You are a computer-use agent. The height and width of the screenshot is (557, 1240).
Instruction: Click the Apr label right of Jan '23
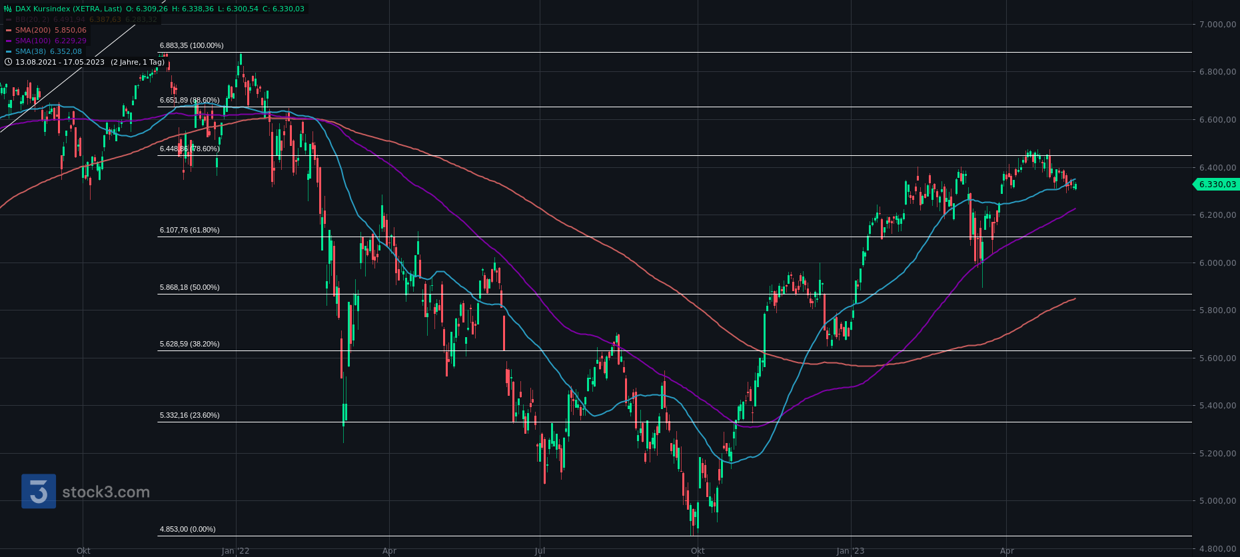[x=1007, y=551]
